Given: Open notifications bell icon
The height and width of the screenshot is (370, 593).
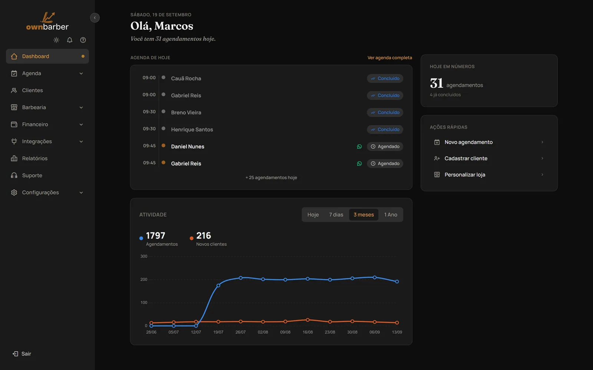Looking at the screenshot, I should 70,40.
